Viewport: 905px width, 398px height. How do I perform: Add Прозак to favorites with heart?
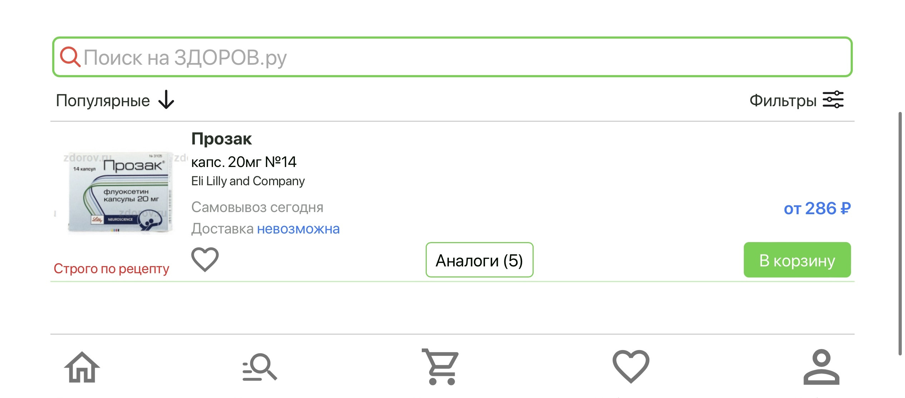205,259
